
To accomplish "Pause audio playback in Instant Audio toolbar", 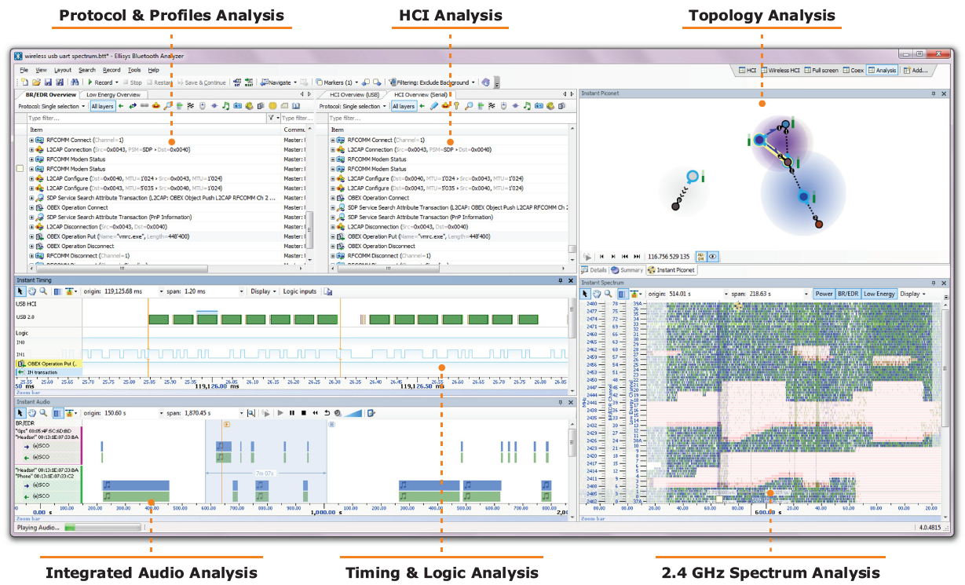I will tap(292, 413).
